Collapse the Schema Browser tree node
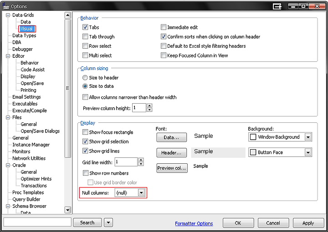 pyautogui.click(x=8, y=206)
